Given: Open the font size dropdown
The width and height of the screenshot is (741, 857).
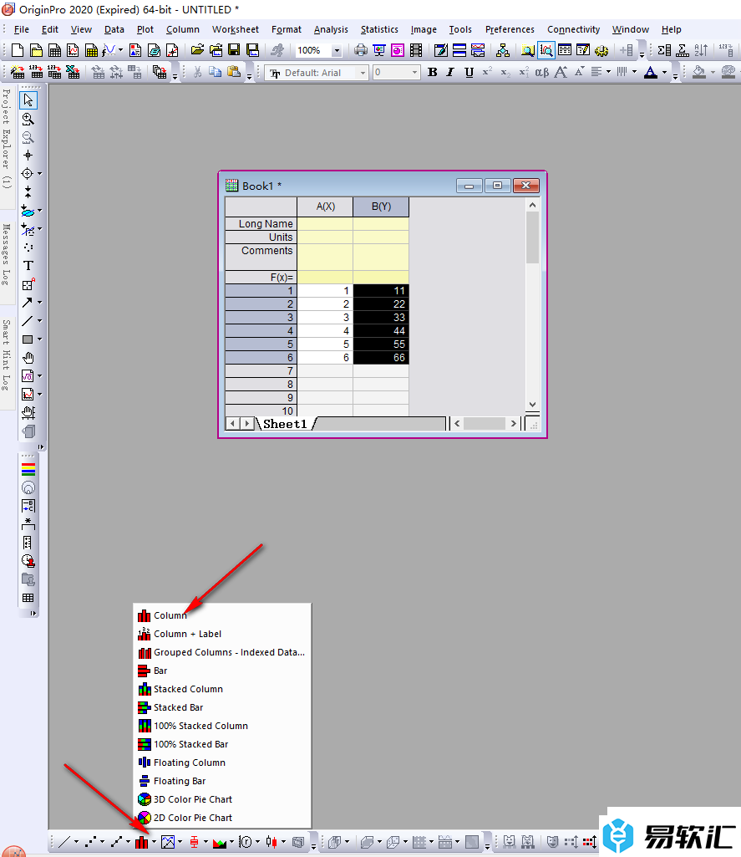Looking at the screenshot, I should pyautogui.click(x=414, y=73).
